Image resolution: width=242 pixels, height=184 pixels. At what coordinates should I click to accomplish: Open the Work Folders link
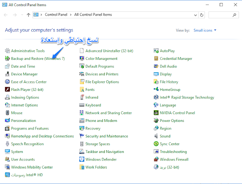pyautogui.click(x=96, y=167)
